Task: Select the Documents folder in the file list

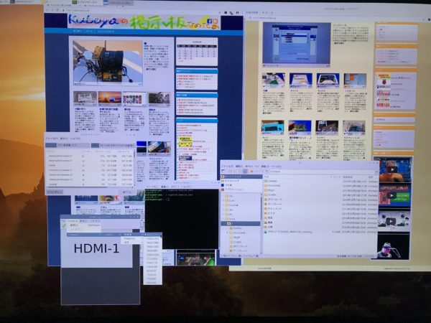Action: (273, 186)
